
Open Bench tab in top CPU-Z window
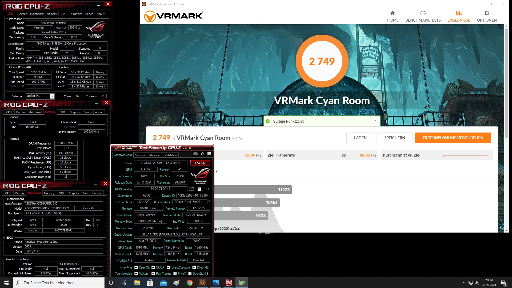click(89, 14)
